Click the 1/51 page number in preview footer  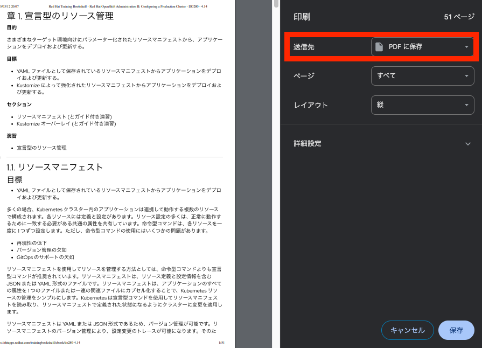[x=221, y=343]
